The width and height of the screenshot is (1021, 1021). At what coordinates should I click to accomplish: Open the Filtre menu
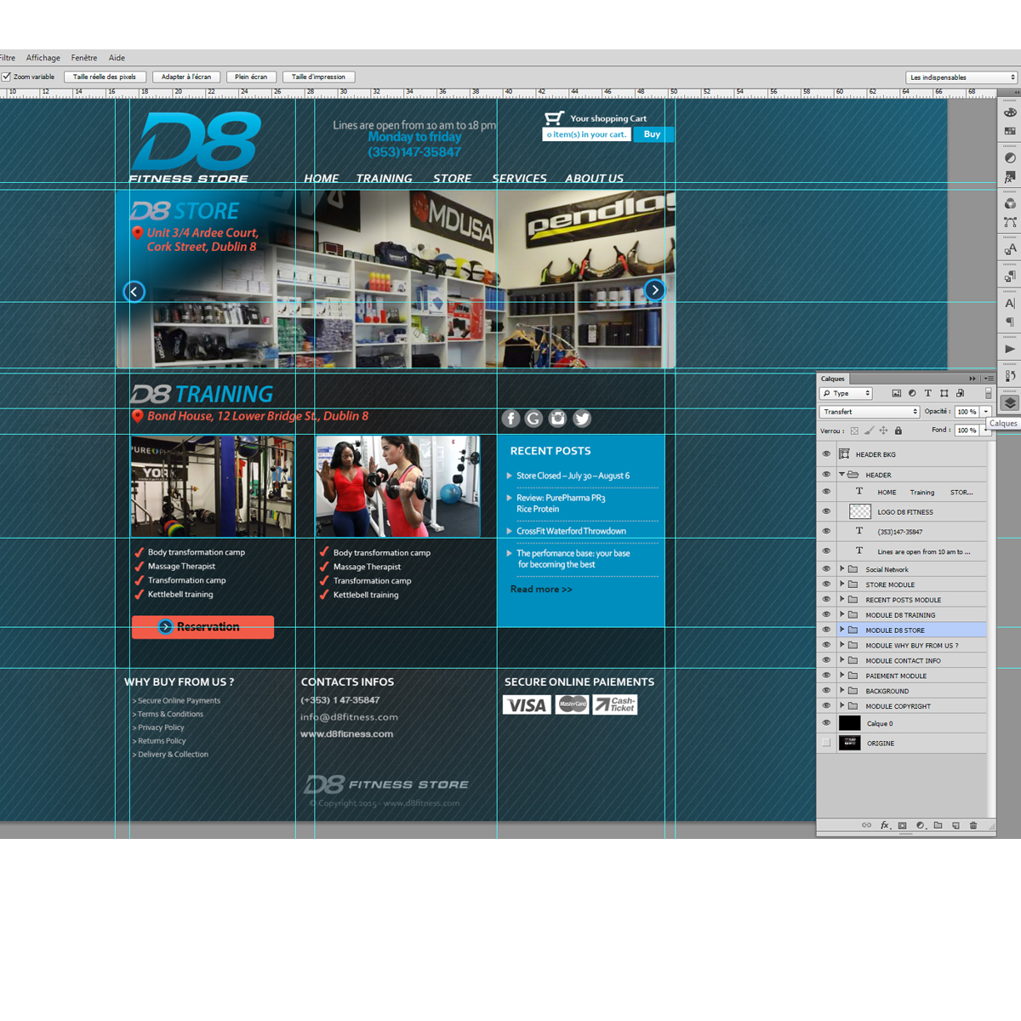tap(8, 58)
